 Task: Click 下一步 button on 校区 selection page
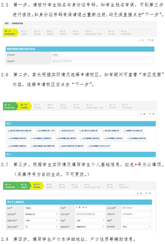click(152, 114)
